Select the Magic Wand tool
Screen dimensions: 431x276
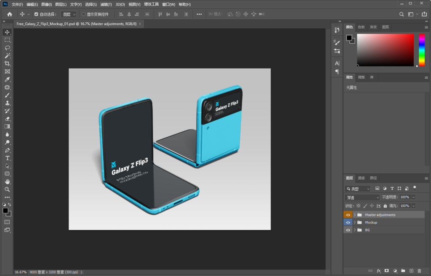click(x=7, y=56)
